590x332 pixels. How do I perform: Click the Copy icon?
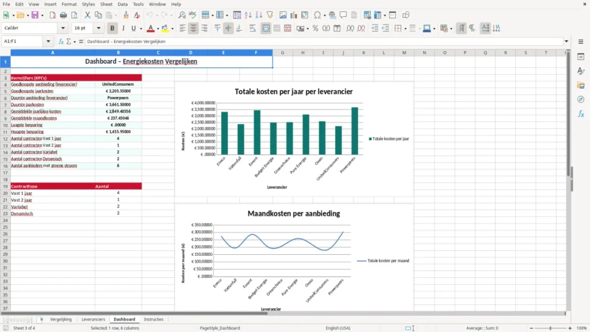(98, 15)
